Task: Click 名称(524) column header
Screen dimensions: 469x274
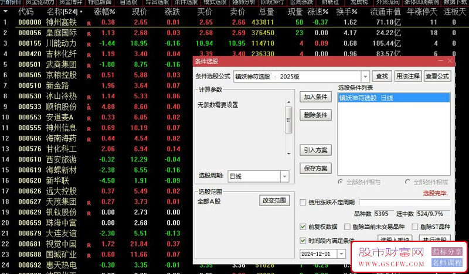Action: (x=63, y=12)
